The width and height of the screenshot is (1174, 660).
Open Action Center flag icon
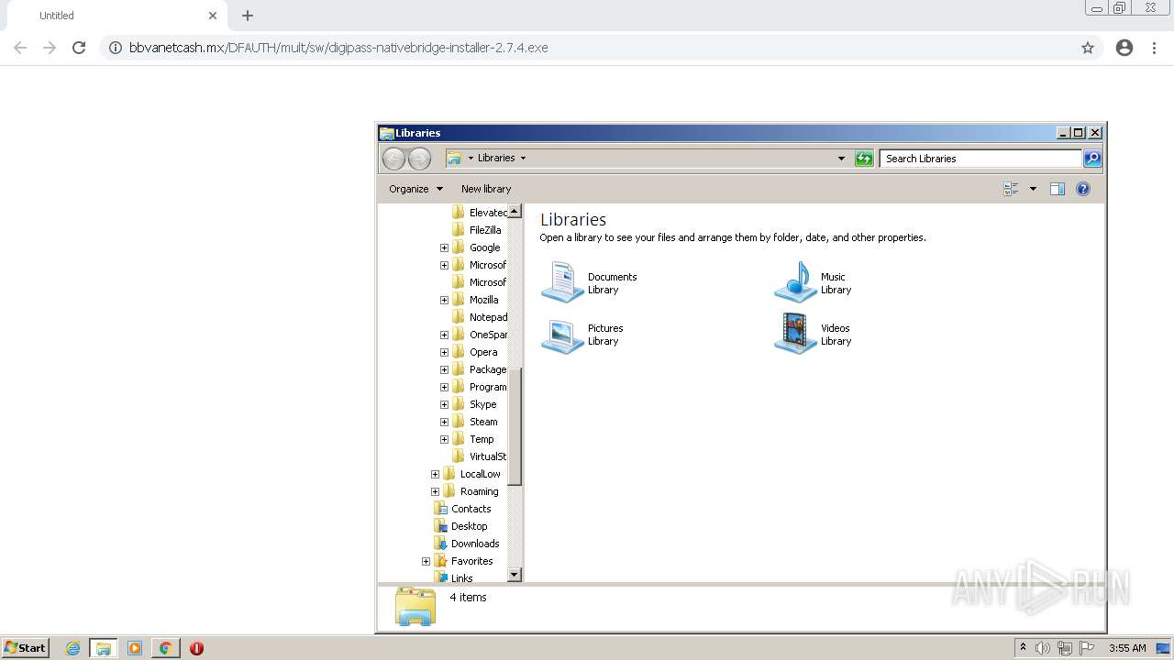point(1087,648)
